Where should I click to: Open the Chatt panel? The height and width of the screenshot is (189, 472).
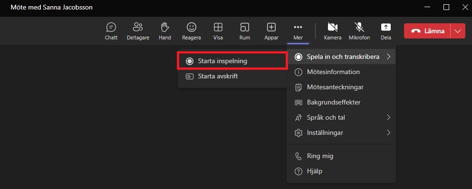click(x=111, y=31)
